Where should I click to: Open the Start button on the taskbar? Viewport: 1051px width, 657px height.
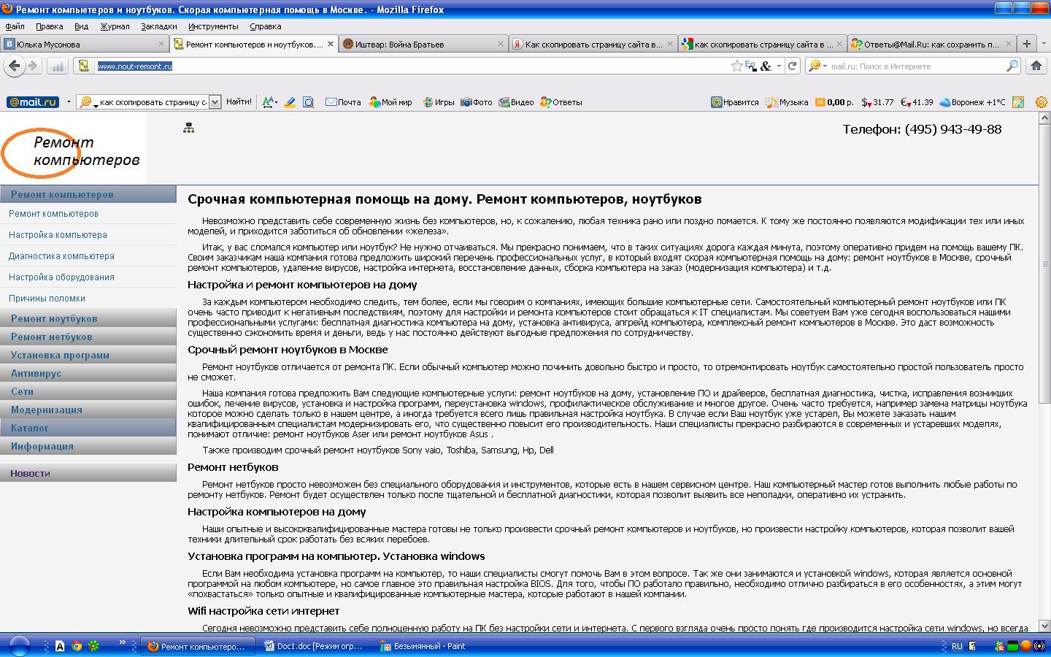[x=19, y=646]
